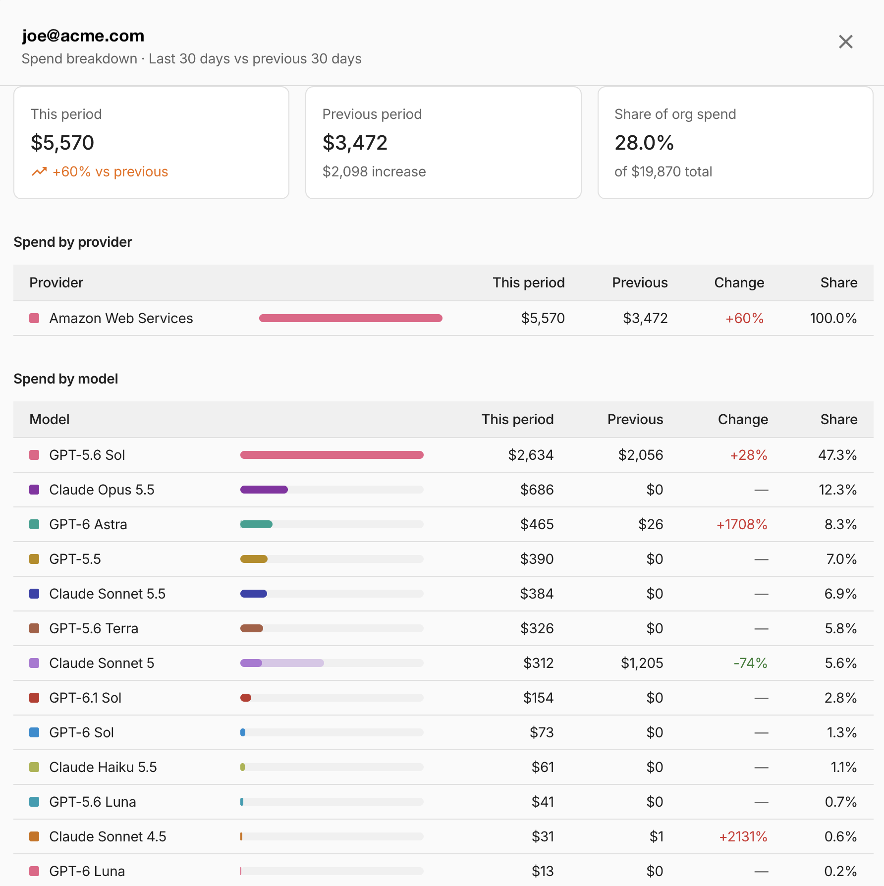Select the GPT-5.6 Terra model name
Viewport: 884px width, 886px height.
[x=94, y=628]
